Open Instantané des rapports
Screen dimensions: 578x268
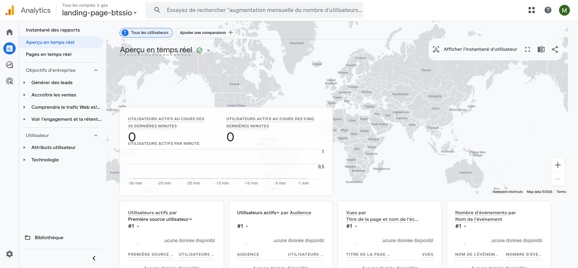[53, 30]
